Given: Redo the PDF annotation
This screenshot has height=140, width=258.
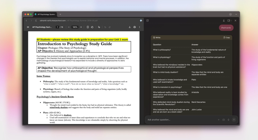Looking at the screenshot, I should coord(110,27).
